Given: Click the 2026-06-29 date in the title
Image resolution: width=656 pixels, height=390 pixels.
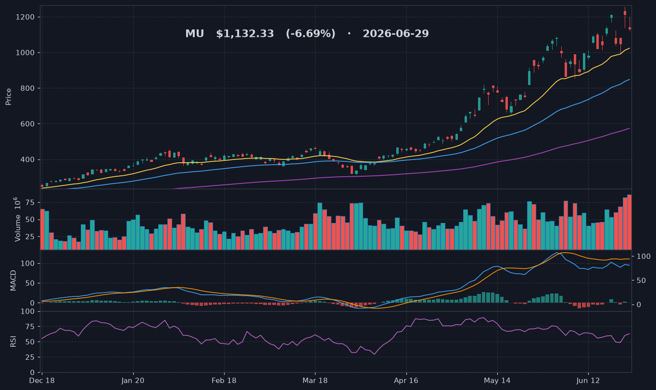Looking at the screenshot, I should pos(396,34).
